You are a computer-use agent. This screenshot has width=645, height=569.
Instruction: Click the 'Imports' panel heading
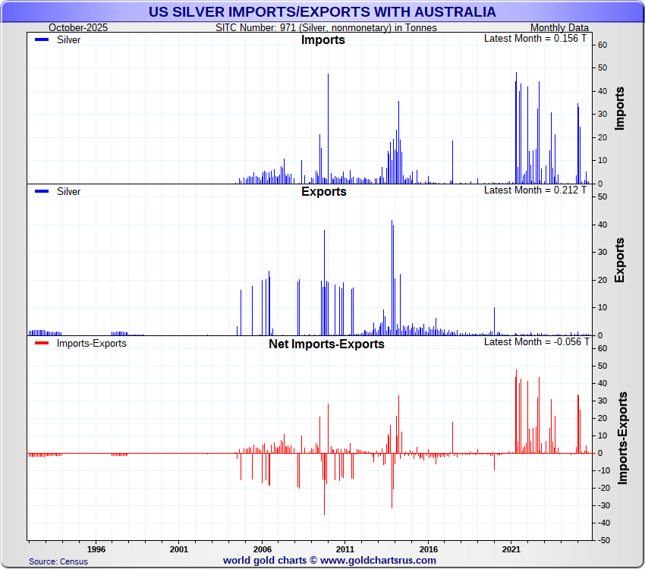click(x=323, y=40)
